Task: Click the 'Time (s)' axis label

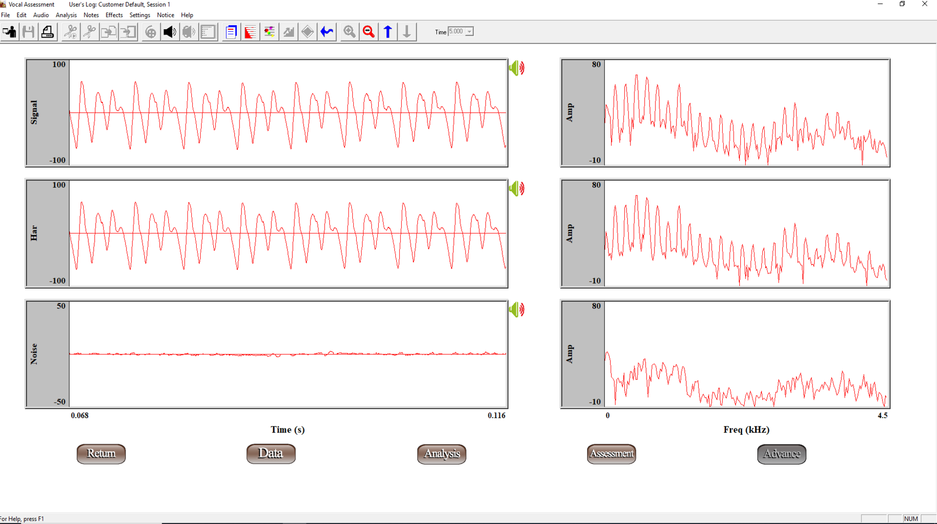Action: (x=287, y=429)
